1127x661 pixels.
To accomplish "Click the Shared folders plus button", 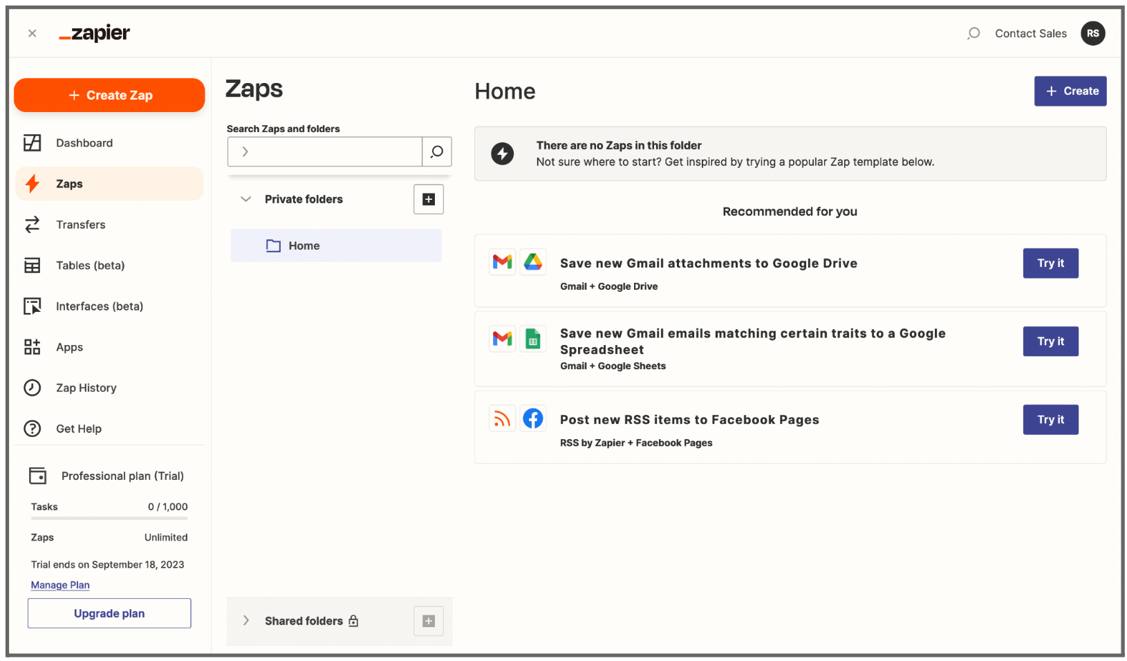I will [x=429, y=621].
